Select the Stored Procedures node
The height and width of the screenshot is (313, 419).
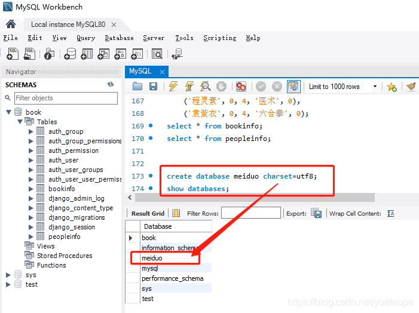coord(65,256)
